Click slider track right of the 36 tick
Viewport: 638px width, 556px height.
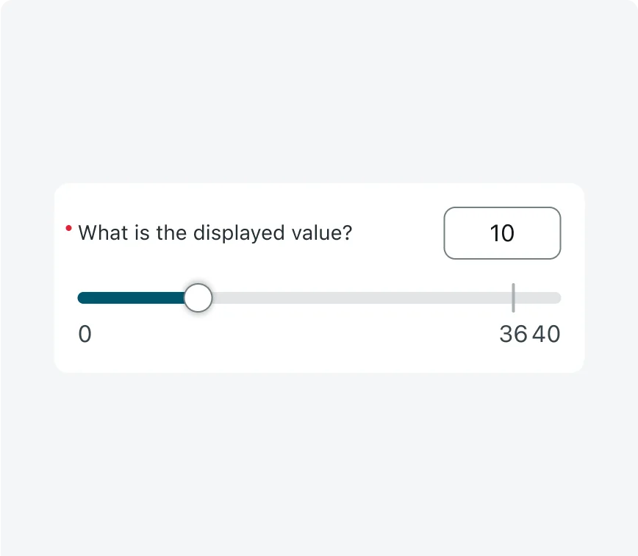[x=537, y=298]
